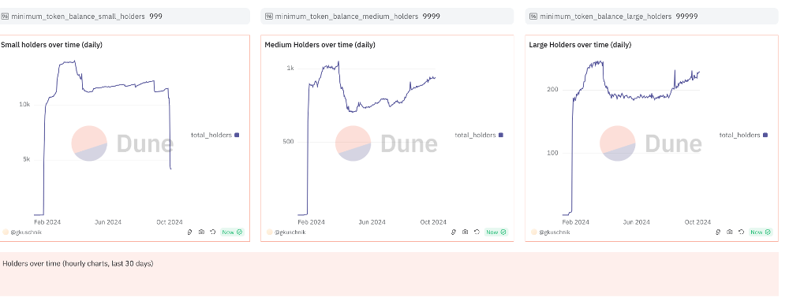Image resolution: width=789 pixels, height=301 pixels.
Task: Click the link icon under Small holders chart
Action: point(189,232)
